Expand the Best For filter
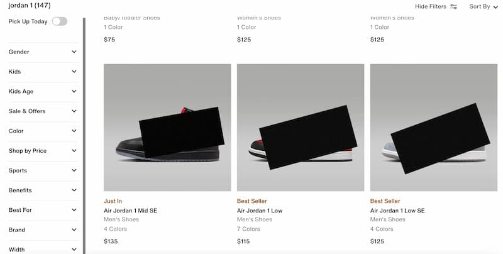 point(43,211)
